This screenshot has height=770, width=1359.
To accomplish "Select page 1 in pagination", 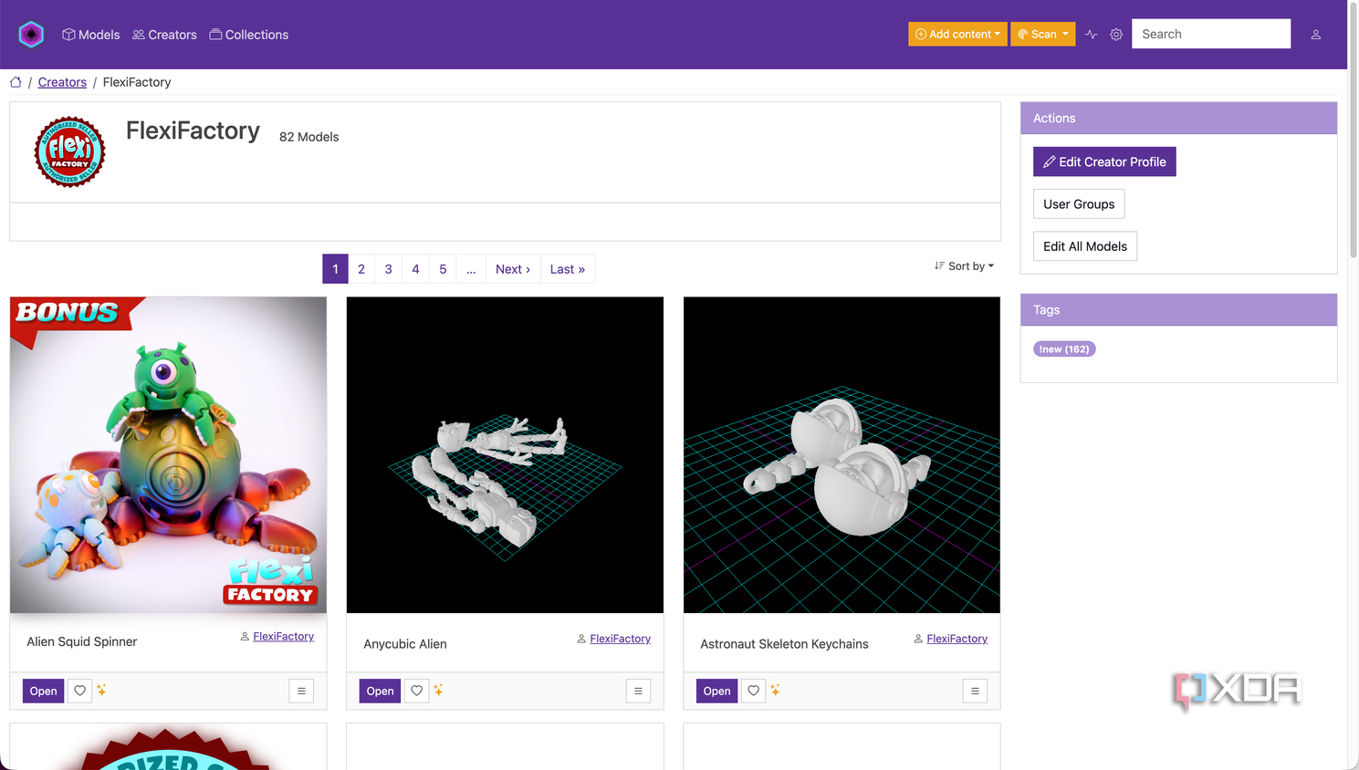I will tap(335, 269).
